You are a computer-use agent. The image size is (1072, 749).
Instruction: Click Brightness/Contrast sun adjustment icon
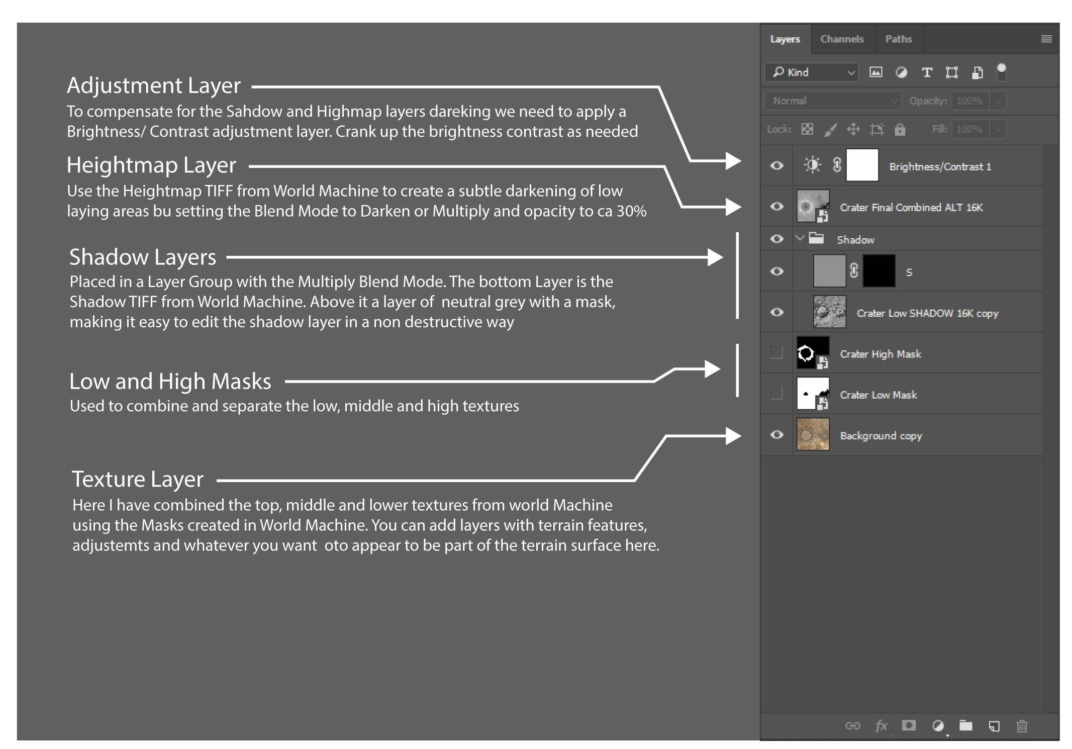(x=812, y=164)
